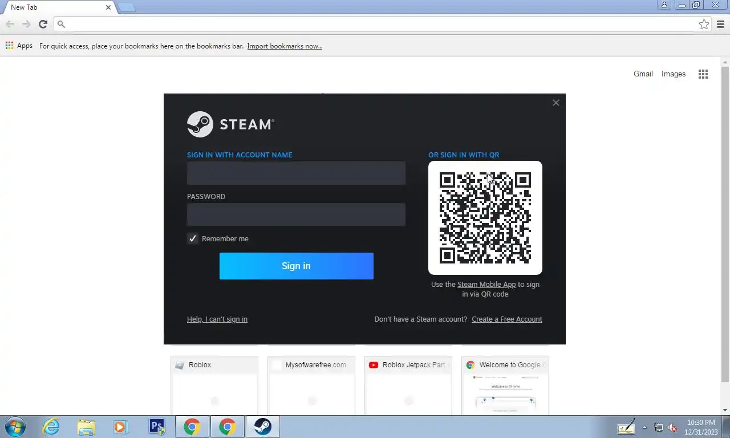
Task: Open the Chrome menu
Action: click(x=721, y=24)
